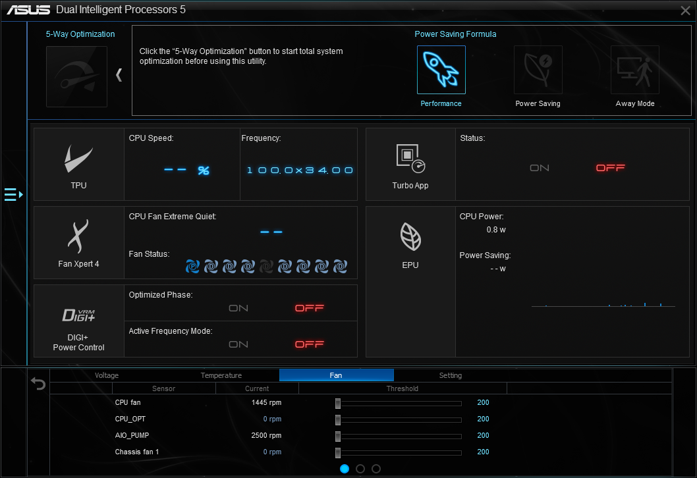Click the dimmed gray fan status icon

[x=266, y=266]
